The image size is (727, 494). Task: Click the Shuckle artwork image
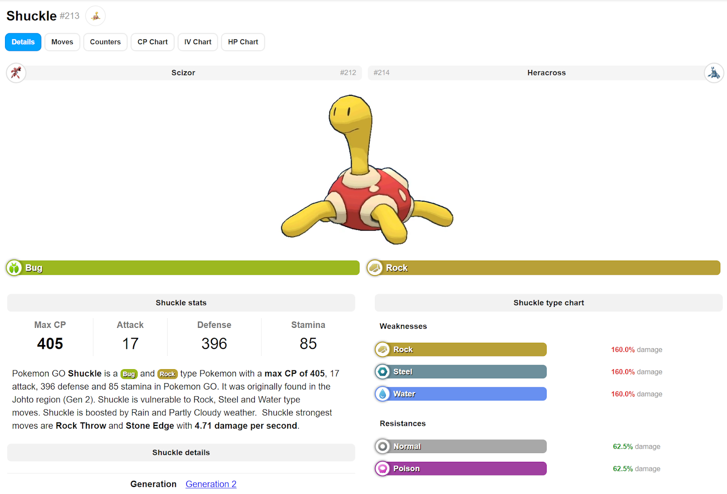(367, 169)
